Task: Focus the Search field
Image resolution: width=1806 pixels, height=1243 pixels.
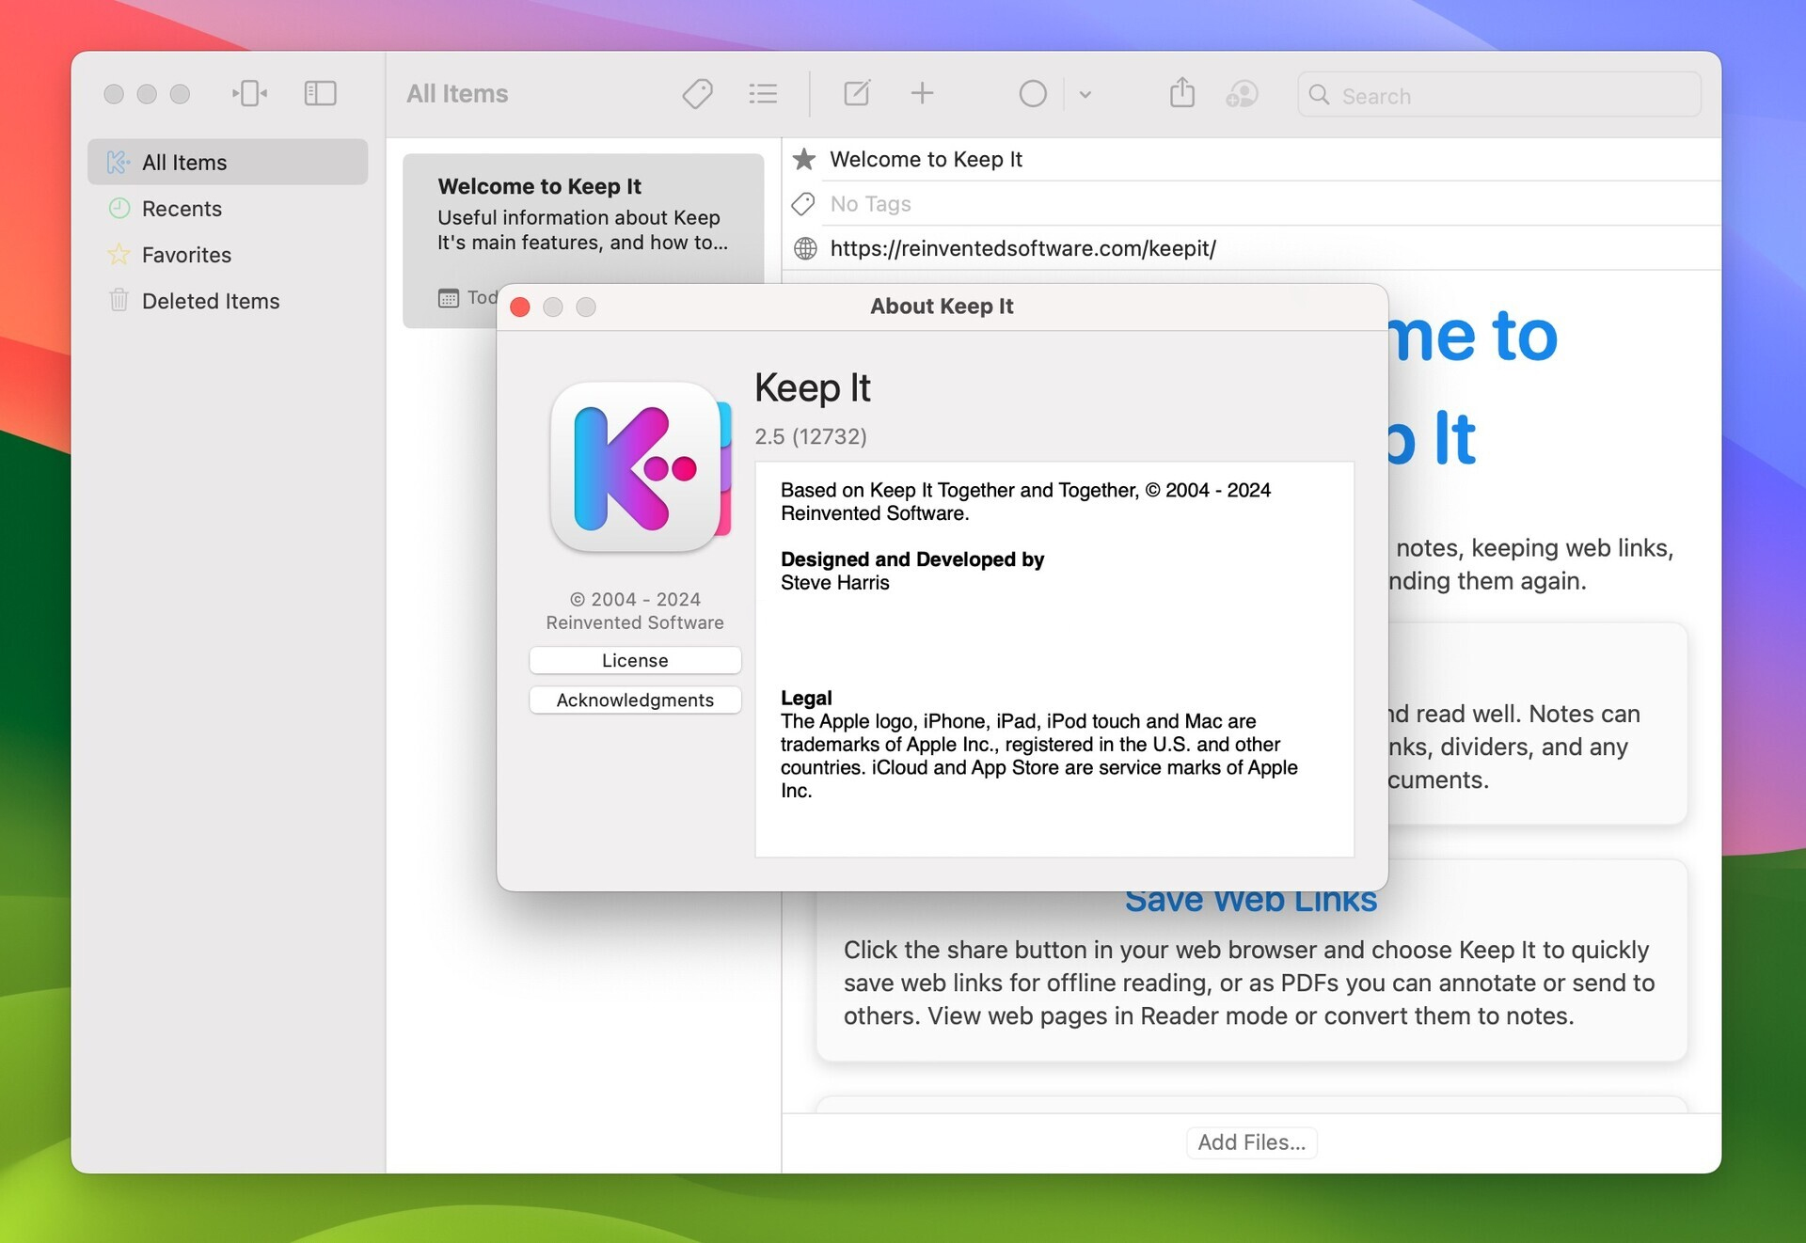Action: pos(1499,95)
